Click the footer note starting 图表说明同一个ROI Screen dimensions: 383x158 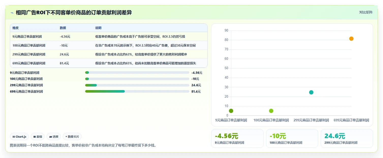(x=83, y=146)
